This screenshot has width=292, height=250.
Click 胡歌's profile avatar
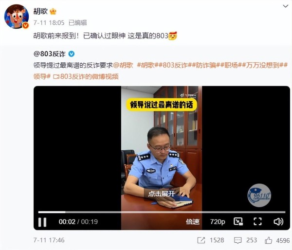(x=17, y=17)
